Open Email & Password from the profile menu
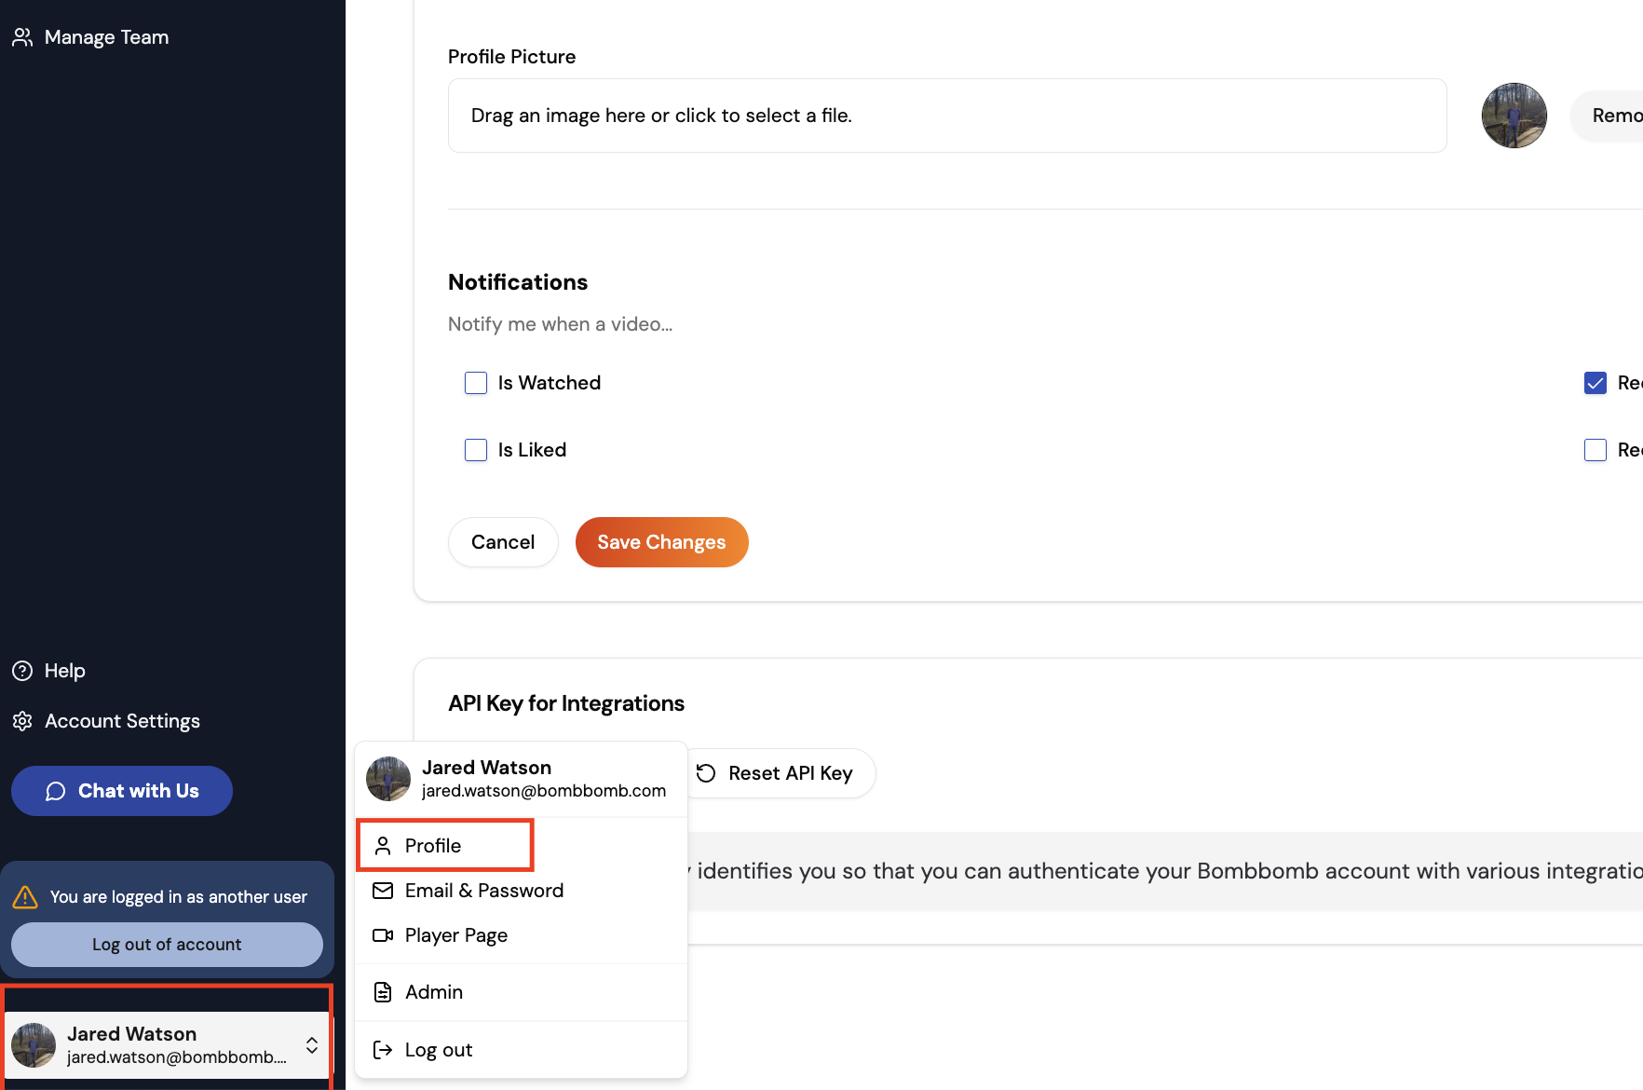 [x=483, y=890]
